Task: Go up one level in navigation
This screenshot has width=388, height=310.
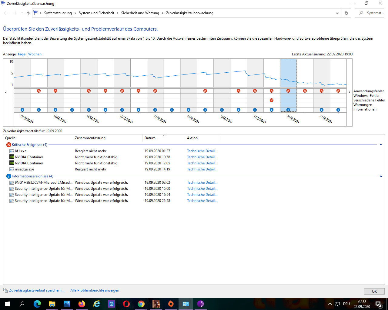Action: pos(28,13)
